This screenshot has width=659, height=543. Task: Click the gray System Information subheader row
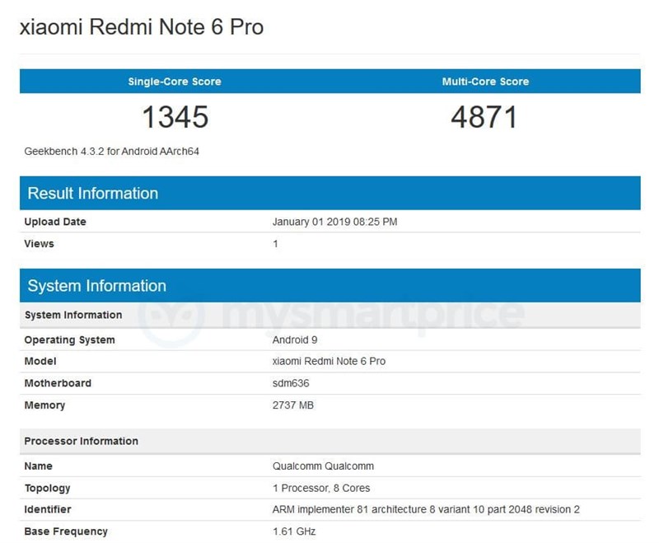330,315
